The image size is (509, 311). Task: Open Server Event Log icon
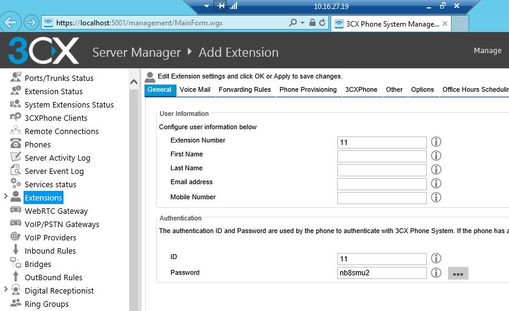pos(16,170)
